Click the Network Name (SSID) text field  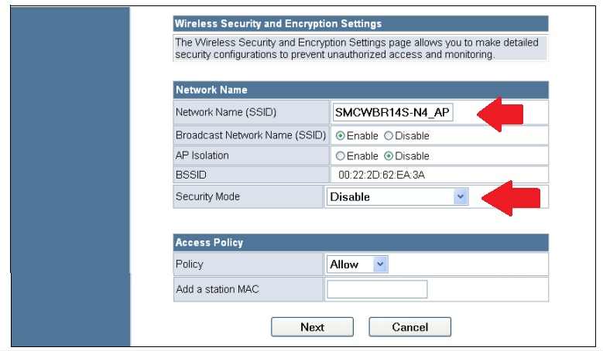[x=392, y=113]
